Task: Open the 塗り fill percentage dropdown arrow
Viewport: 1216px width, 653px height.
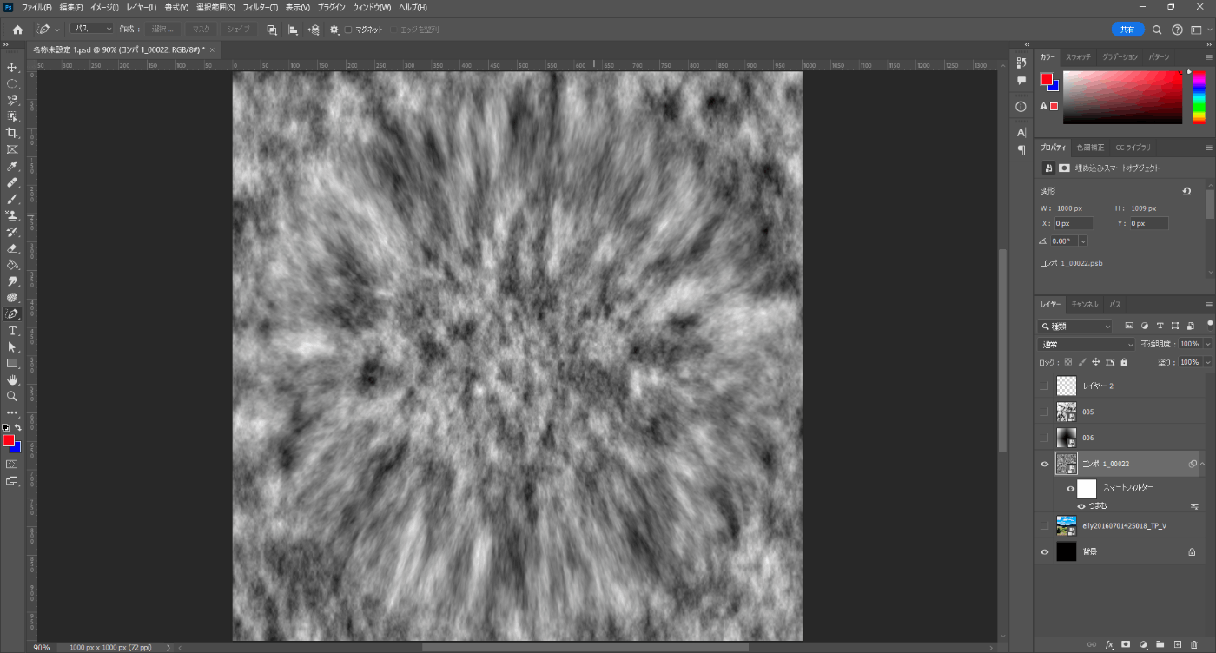Action: 1208,362
